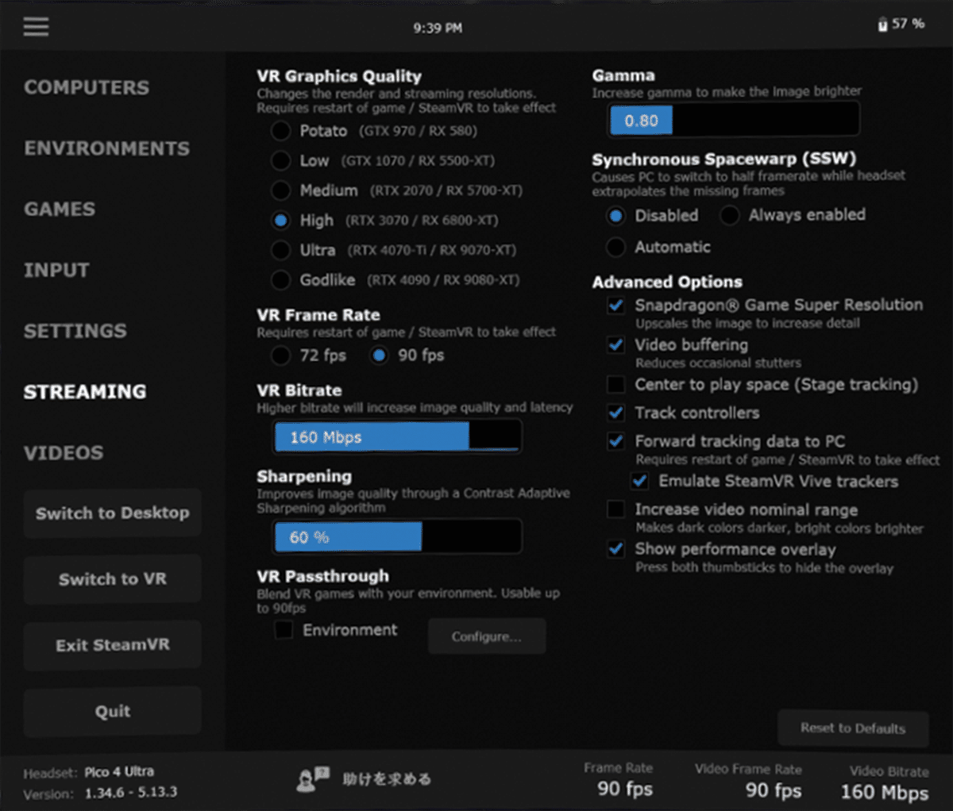The image size is (953, 811).
Task: Open the VR Passthrough Configure dialog
Action: pyautogui.click(x=486, y=636)
